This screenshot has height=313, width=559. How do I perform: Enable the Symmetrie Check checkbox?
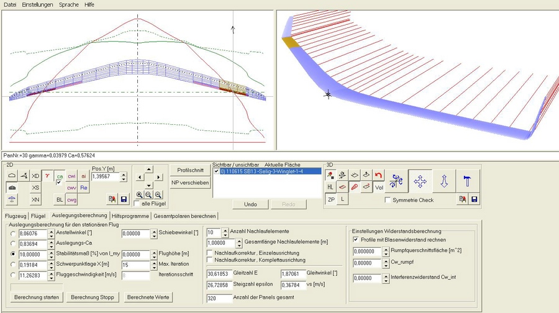[x=388, y=200]
